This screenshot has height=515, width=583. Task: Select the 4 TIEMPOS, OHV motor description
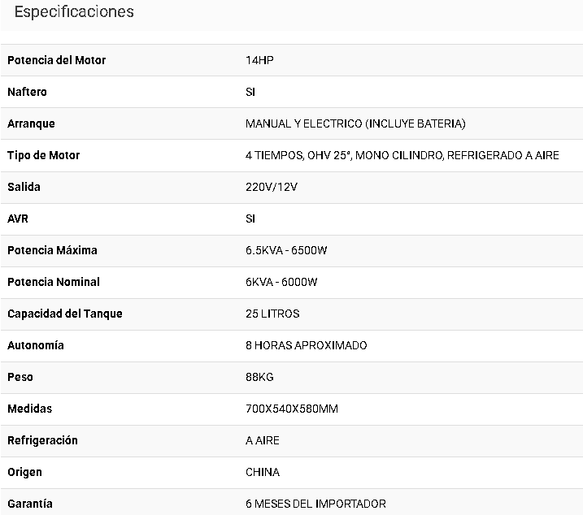(402, 155)
